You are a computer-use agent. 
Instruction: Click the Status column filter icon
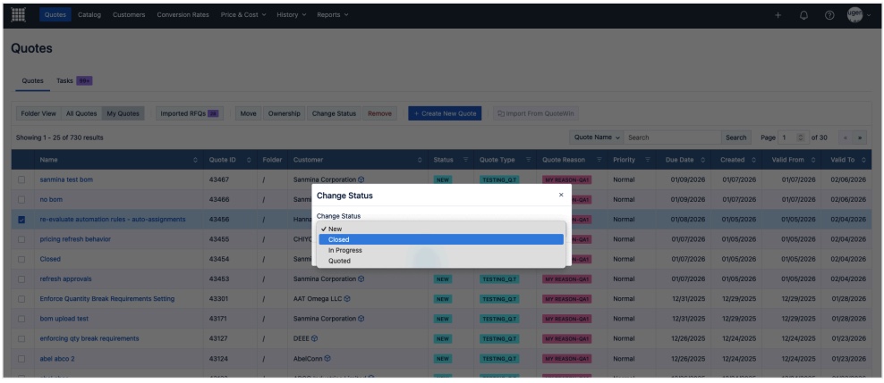467,160
